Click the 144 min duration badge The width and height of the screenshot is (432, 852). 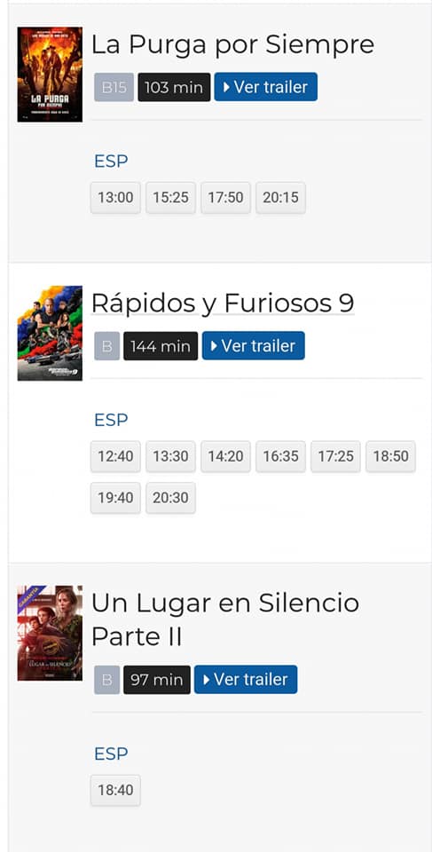pos(161,345)
